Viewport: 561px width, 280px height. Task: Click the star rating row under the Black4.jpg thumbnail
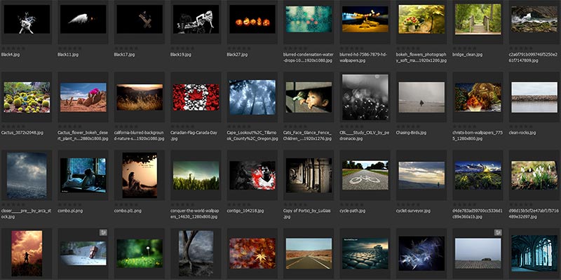[x=13, y=48]
